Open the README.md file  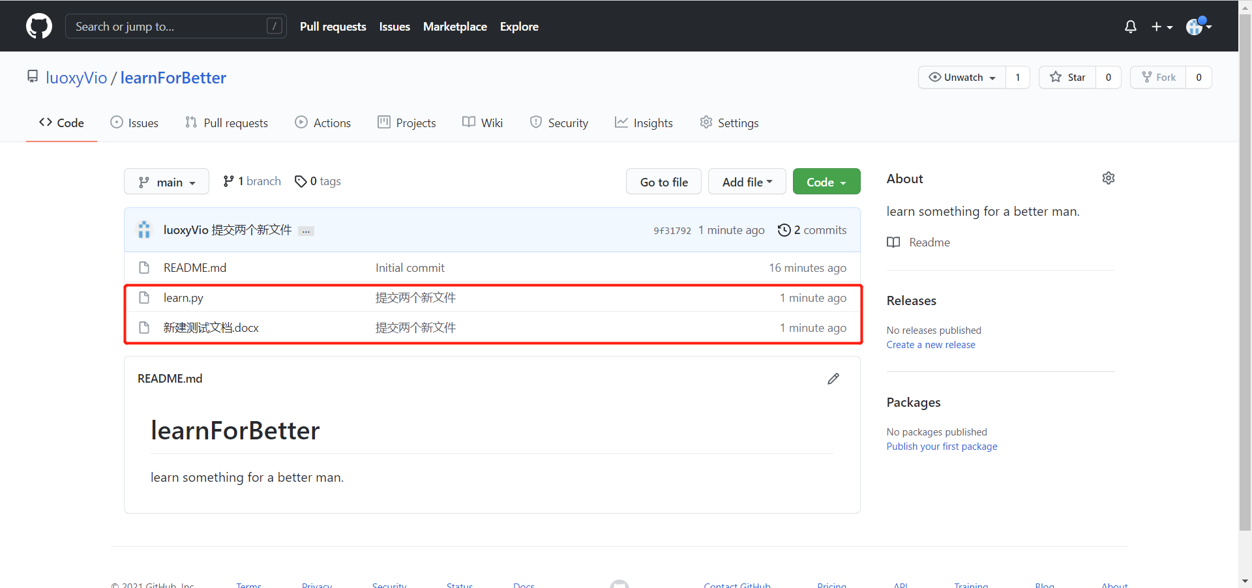[x=195, y=268]
